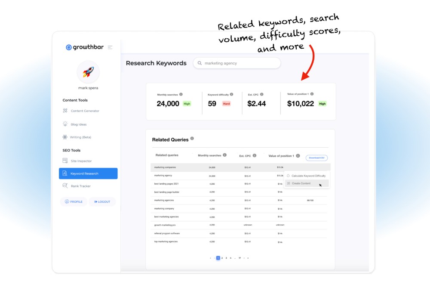This screenshot has width=430, height=288.
Task: Open the Rank Tracker tool
Action: tap(80, 186)
